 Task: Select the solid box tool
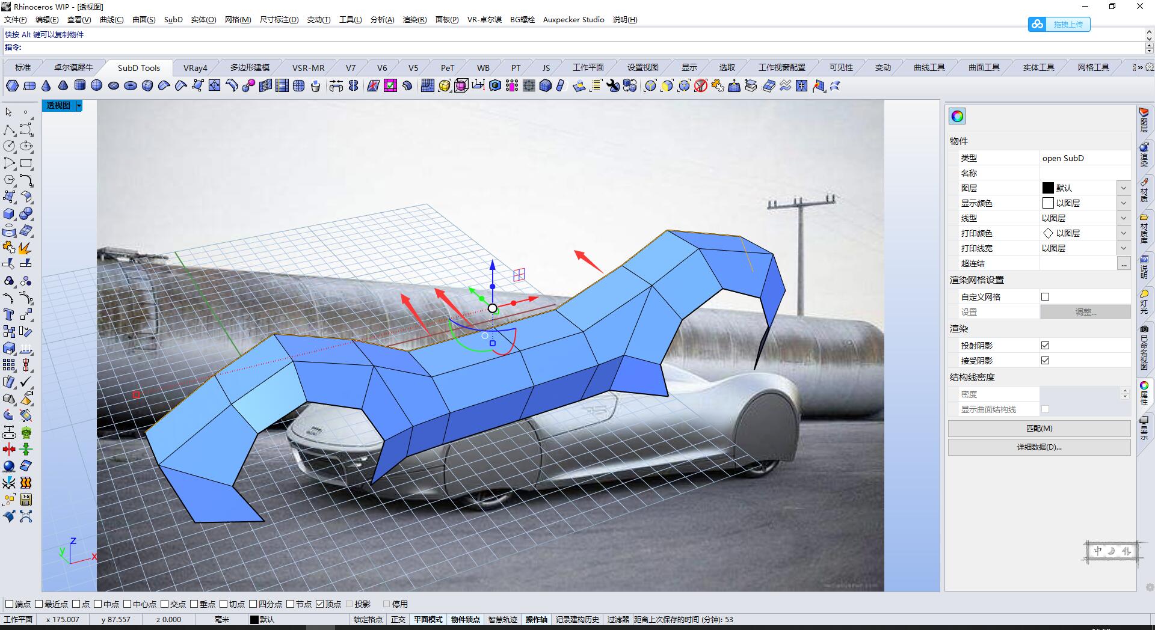[9, 214]
